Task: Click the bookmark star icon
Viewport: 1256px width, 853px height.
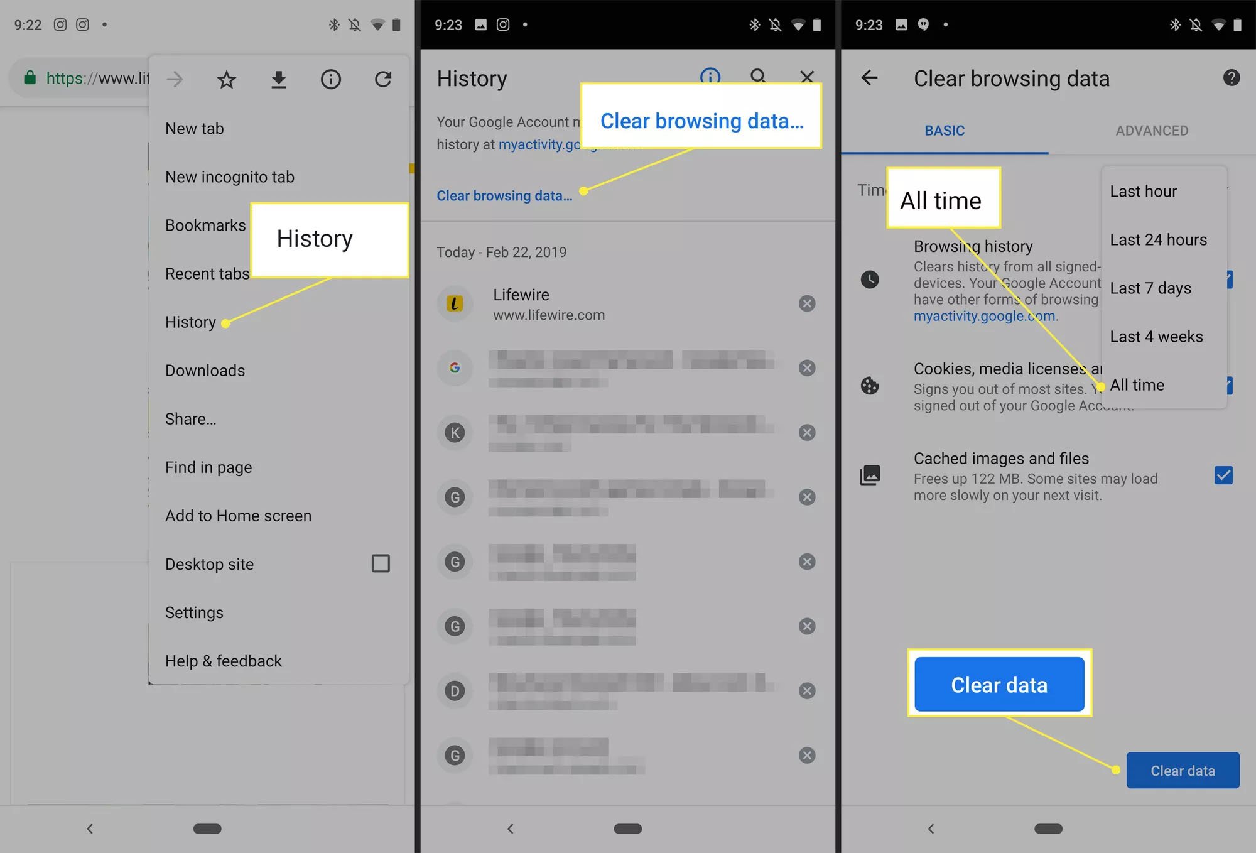Action: coord(227,79)
